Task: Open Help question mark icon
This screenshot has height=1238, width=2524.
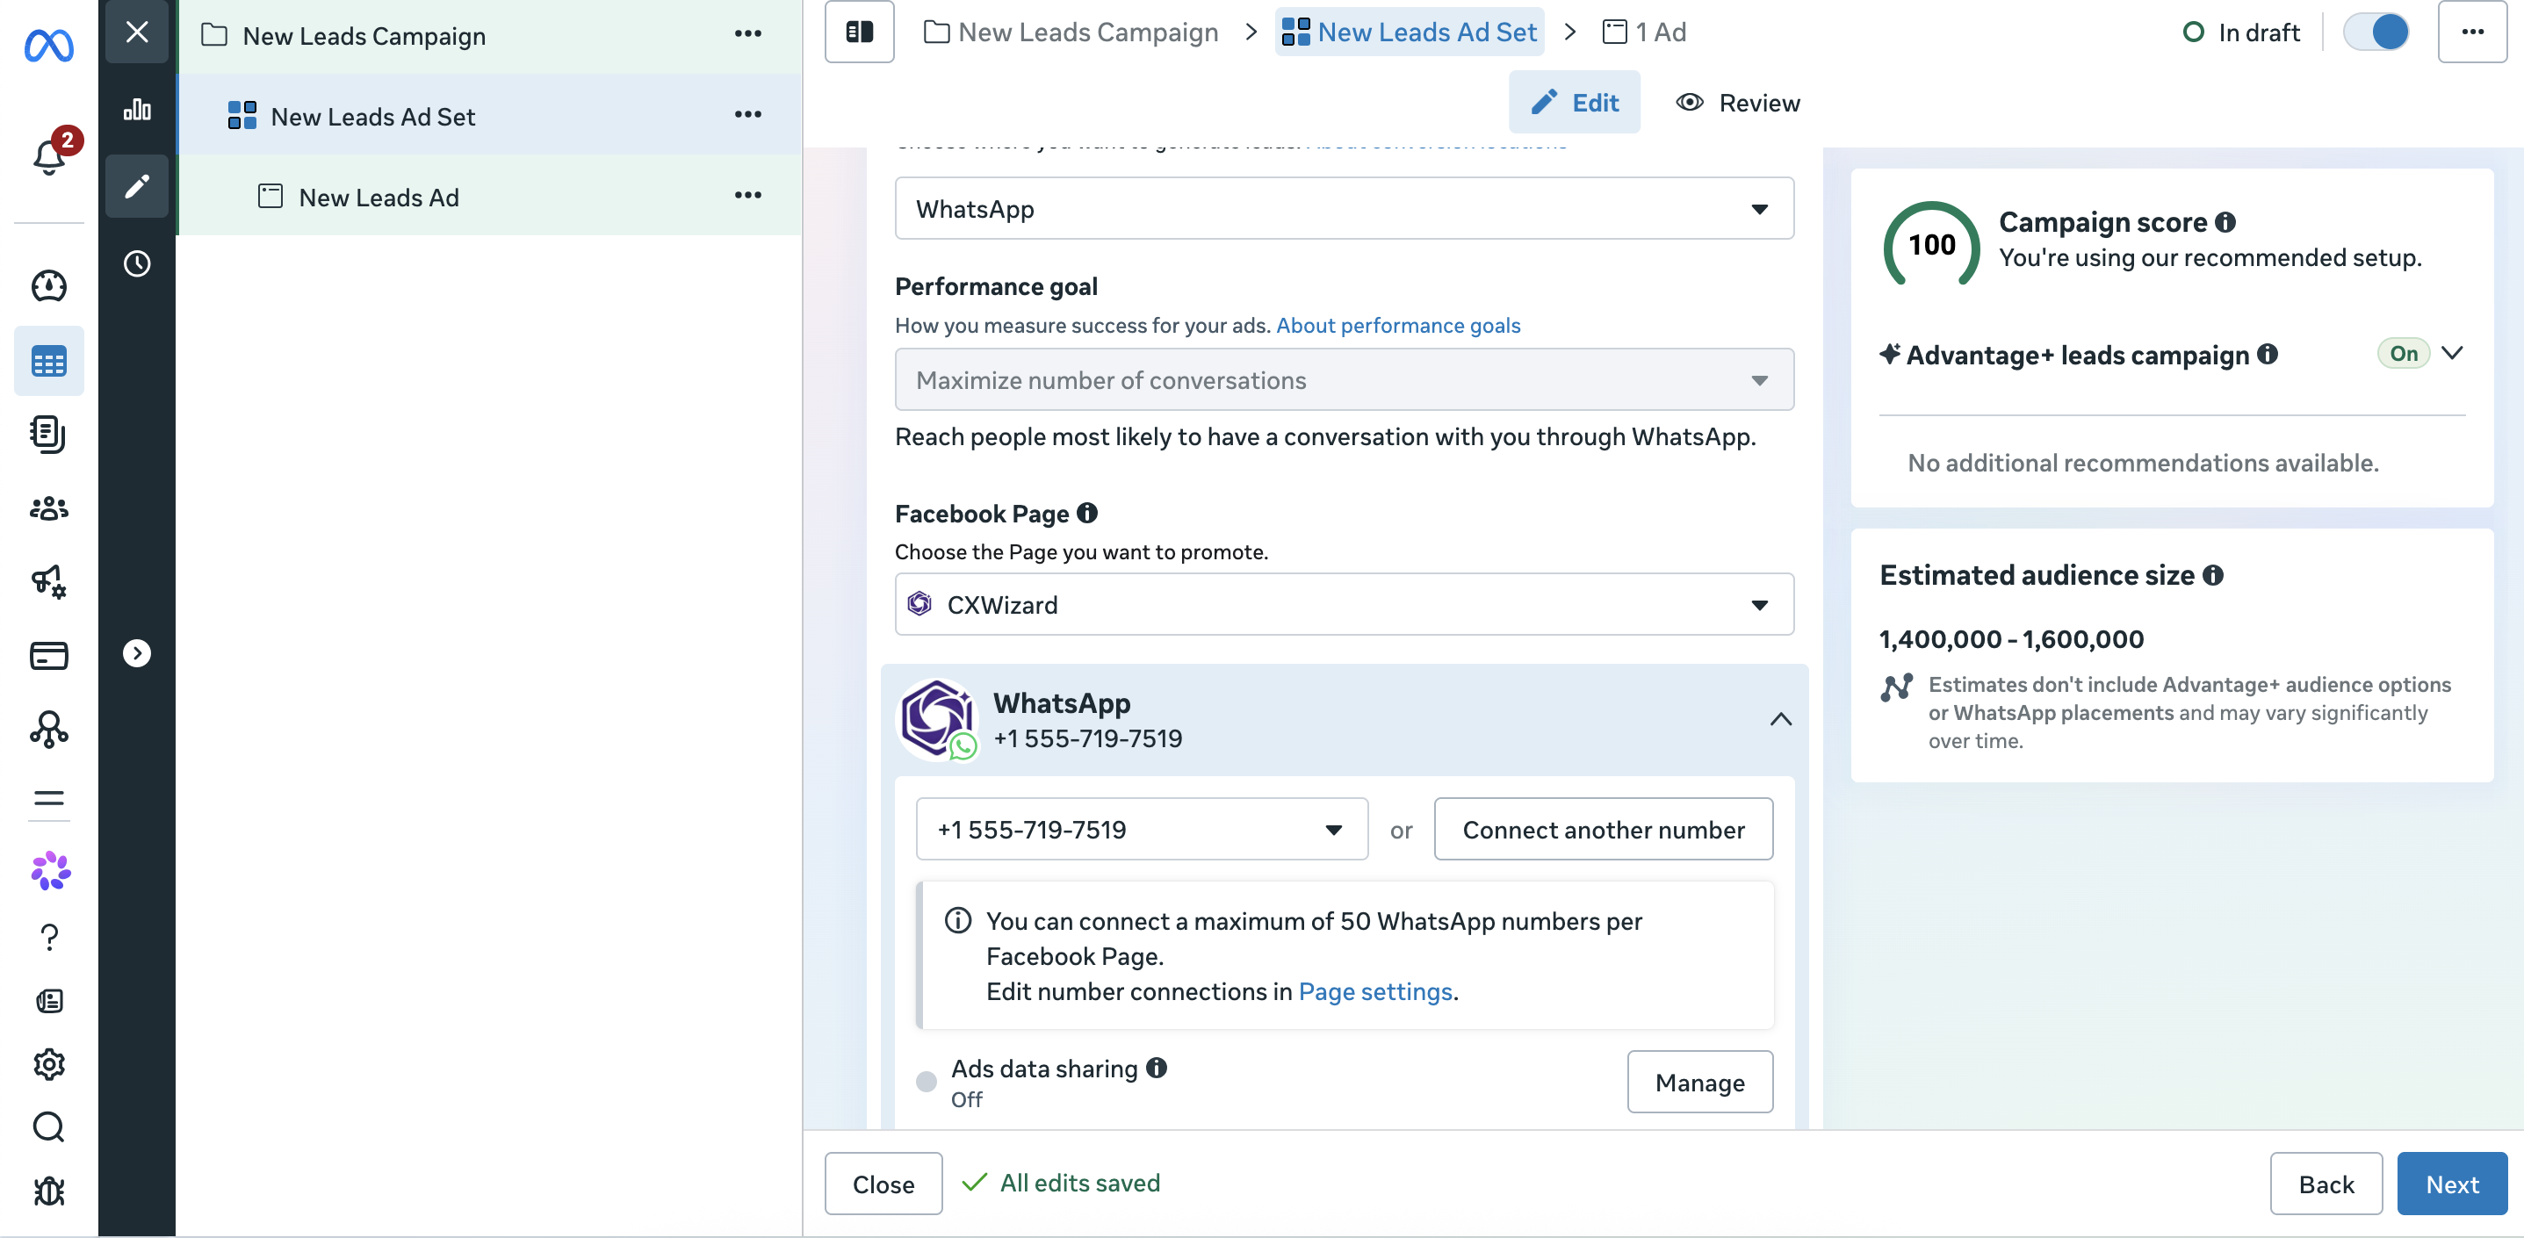Action: (49, 938)
